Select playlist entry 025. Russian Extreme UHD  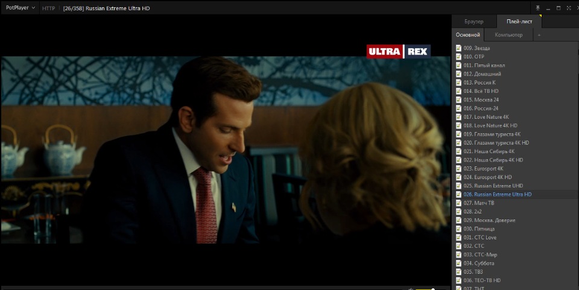pos(515,186)
